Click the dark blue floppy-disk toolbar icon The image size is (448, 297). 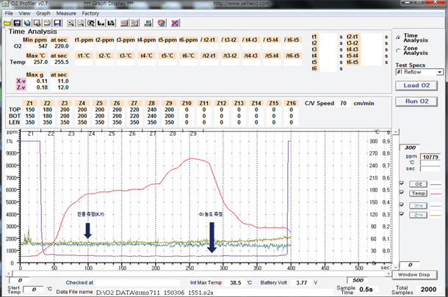tap(57, 23)
